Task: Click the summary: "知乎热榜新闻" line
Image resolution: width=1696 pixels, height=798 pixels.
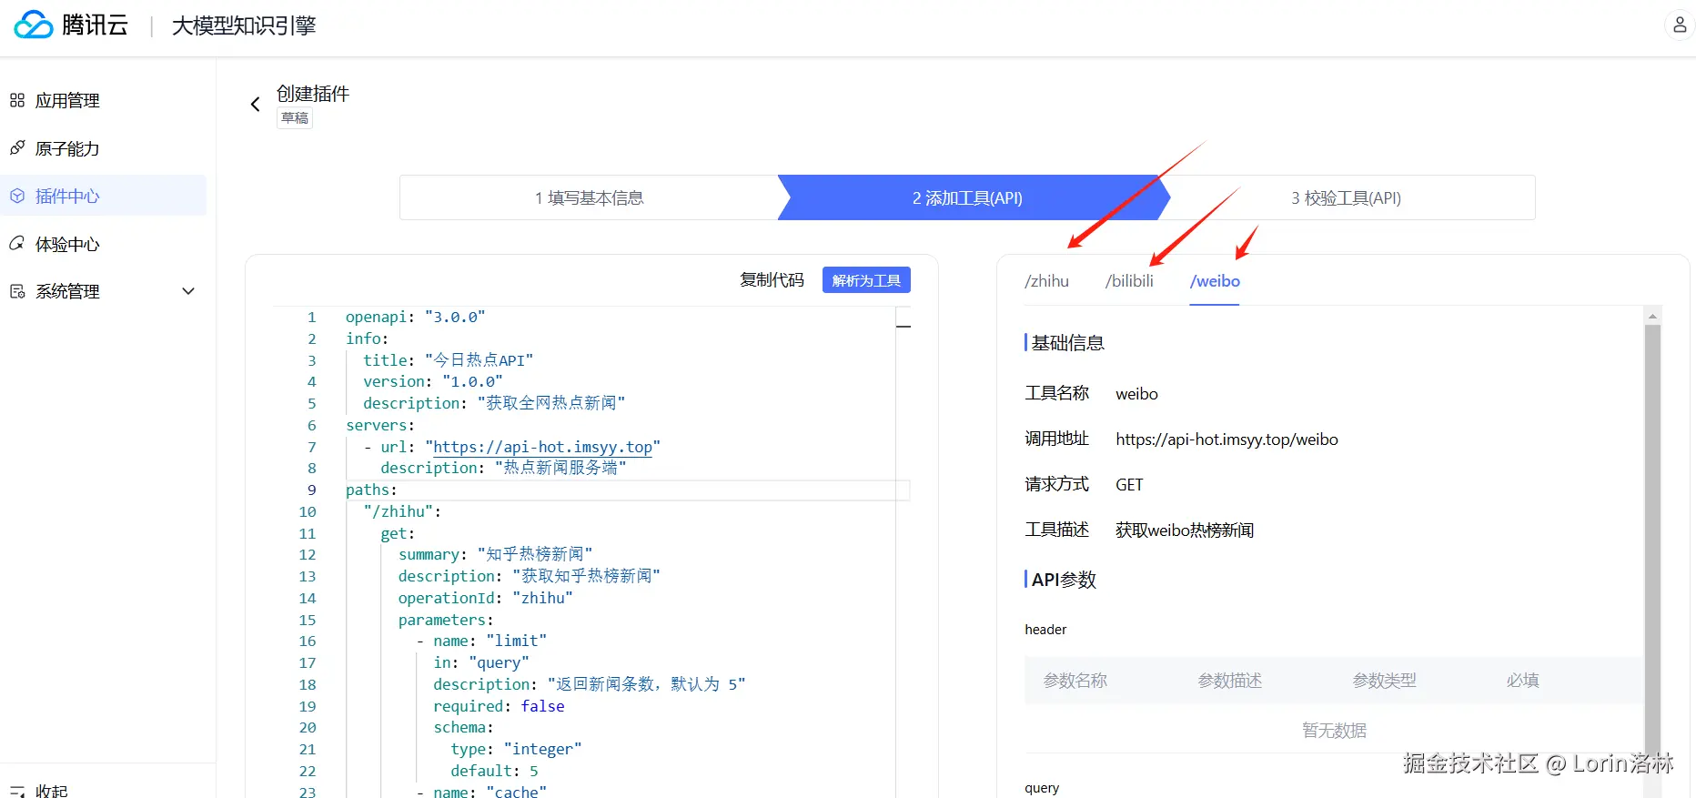Action: click(x=496, y=555)
